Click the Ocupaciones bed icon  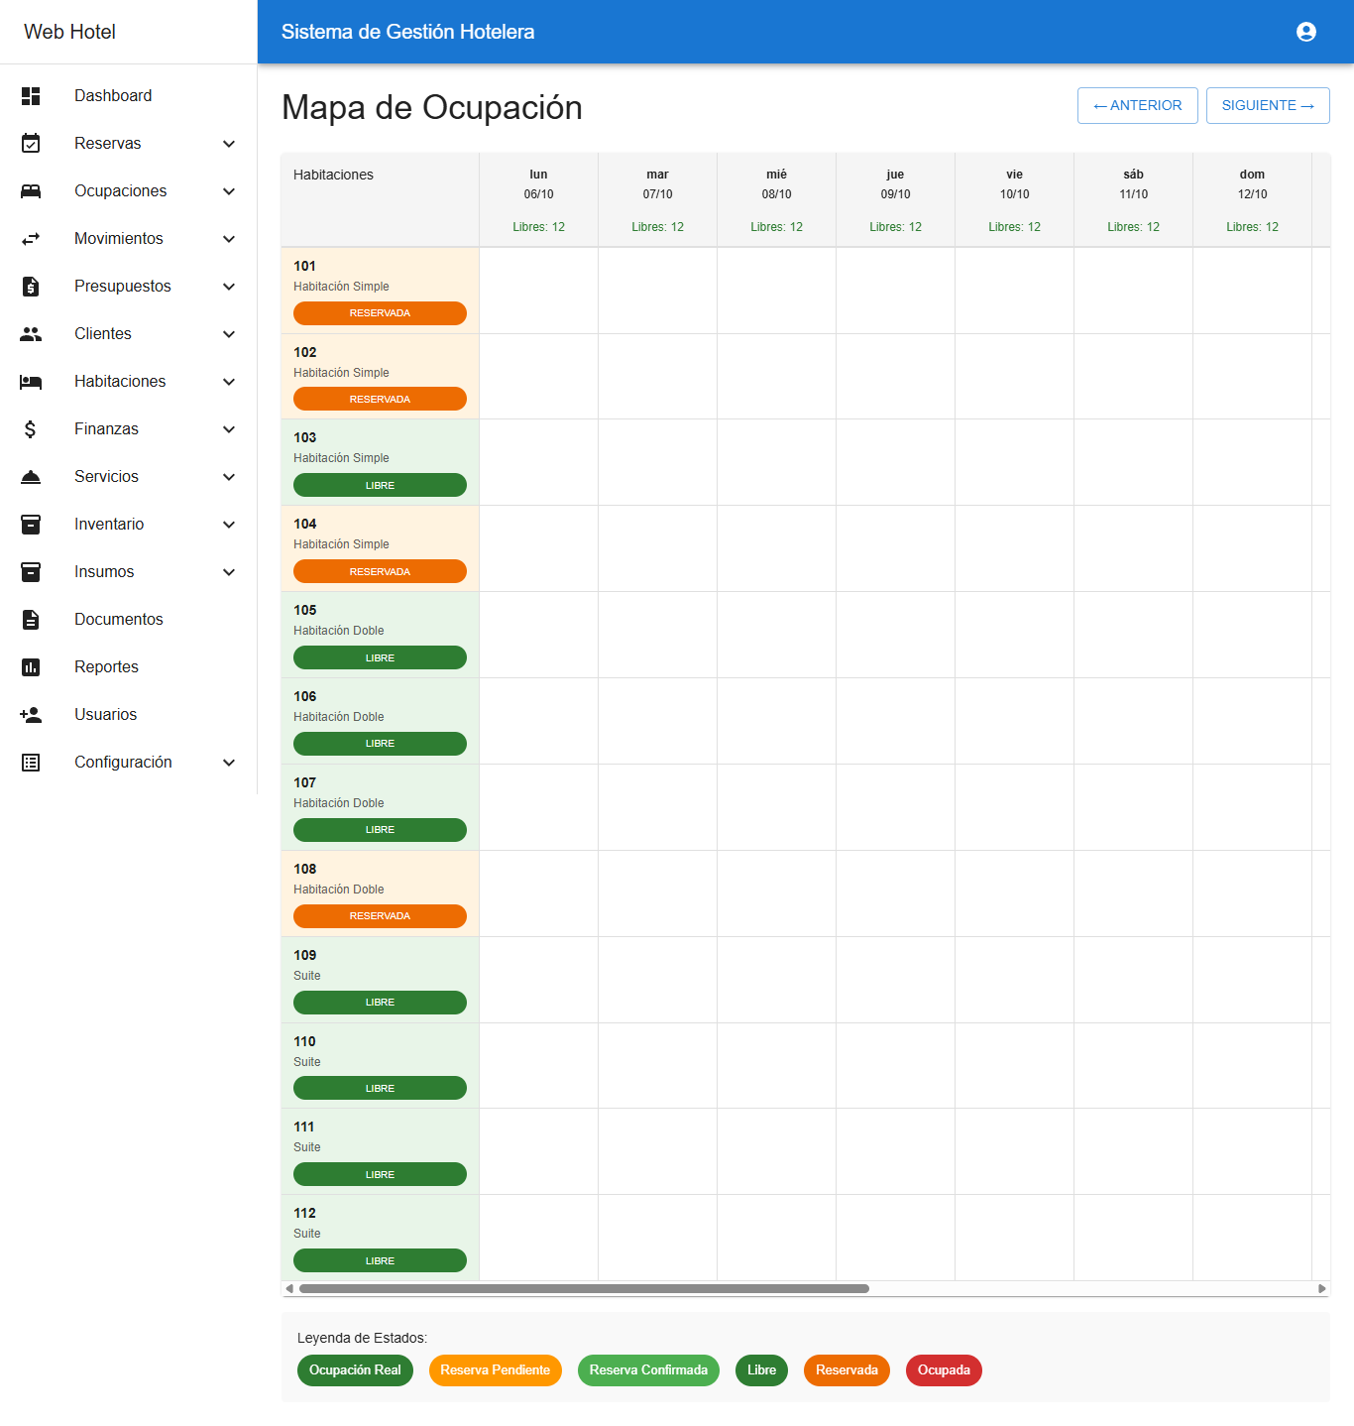(x=31, y=191)
